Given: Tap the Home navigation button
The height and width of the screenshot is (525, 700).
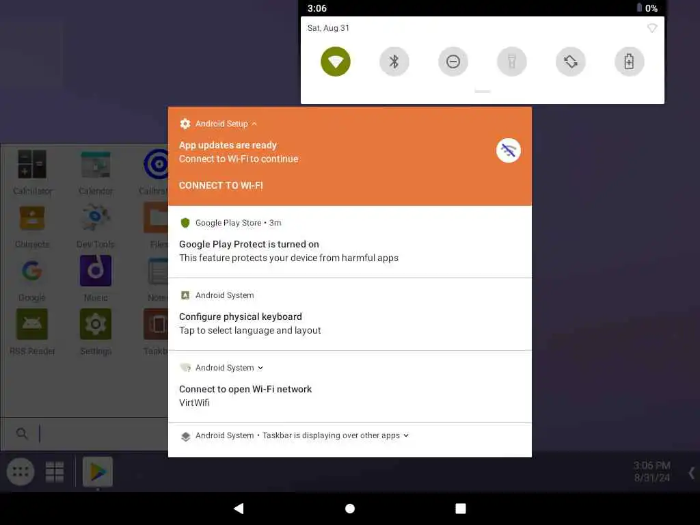Looking at the screenshot, I should pyautogui.click(x=350, y=509).
